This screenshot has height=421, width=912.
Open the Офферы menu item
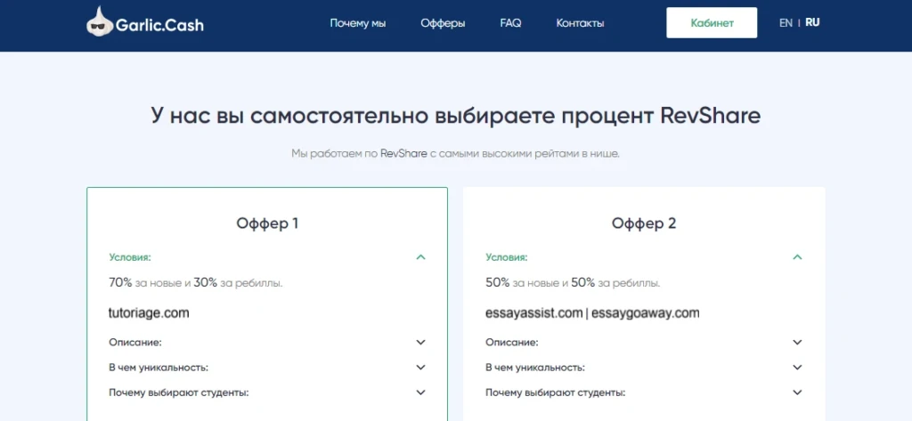click(x=443, y=23)
